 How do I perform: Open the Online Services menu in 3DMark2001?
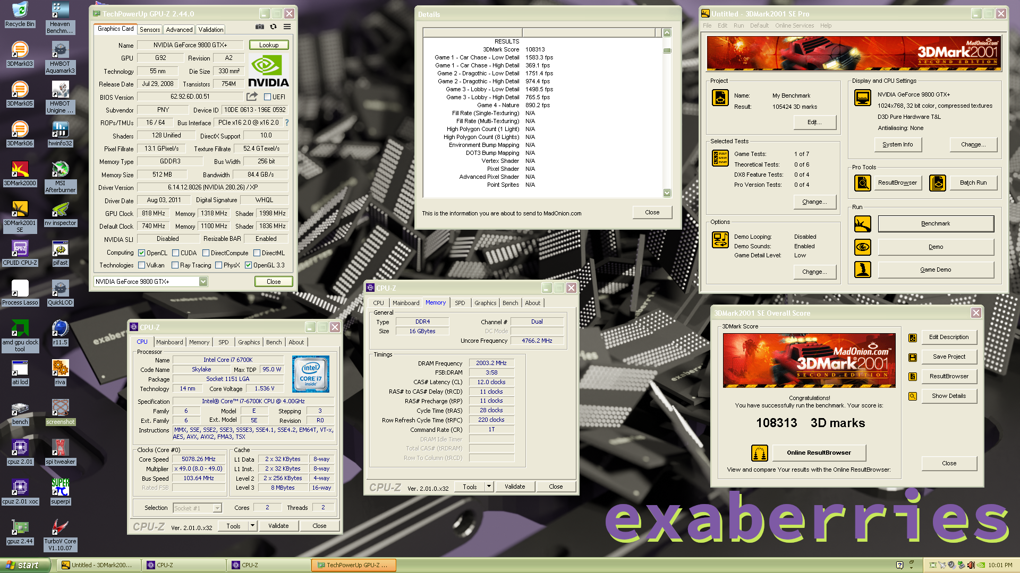(x=794, y=25)
